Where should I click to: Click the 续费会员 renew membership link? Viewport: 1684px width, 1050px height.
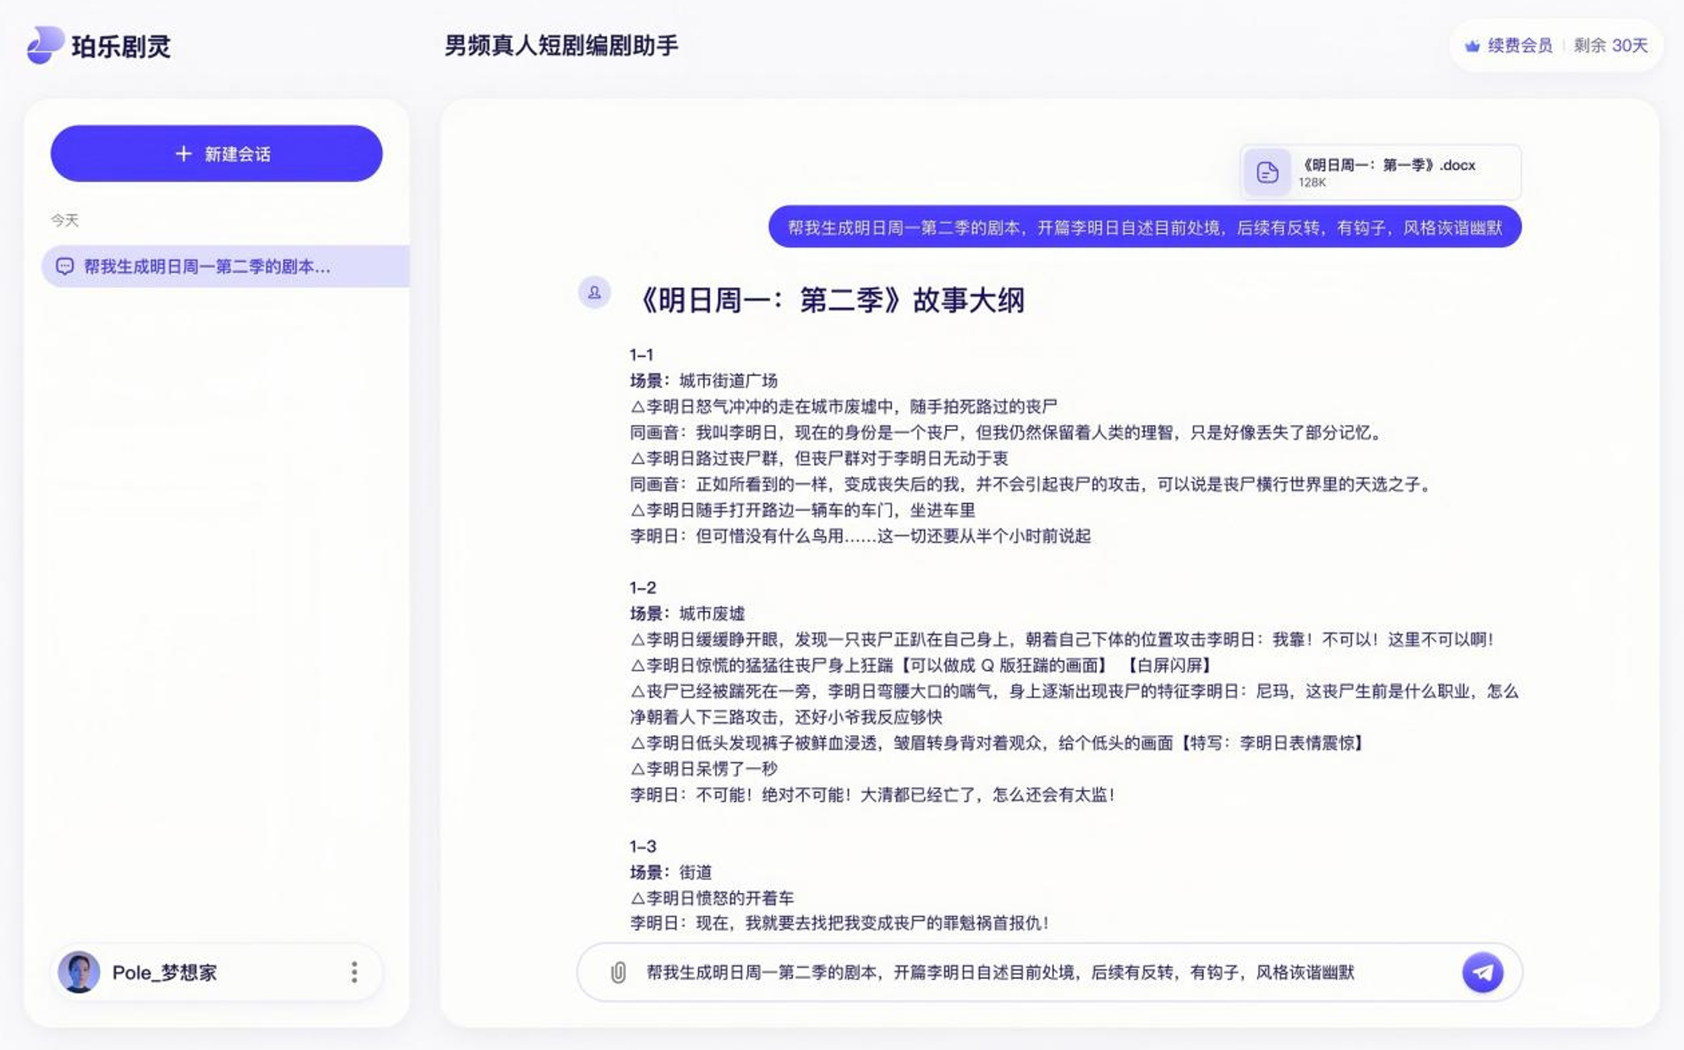click(x=1520, y=46)
